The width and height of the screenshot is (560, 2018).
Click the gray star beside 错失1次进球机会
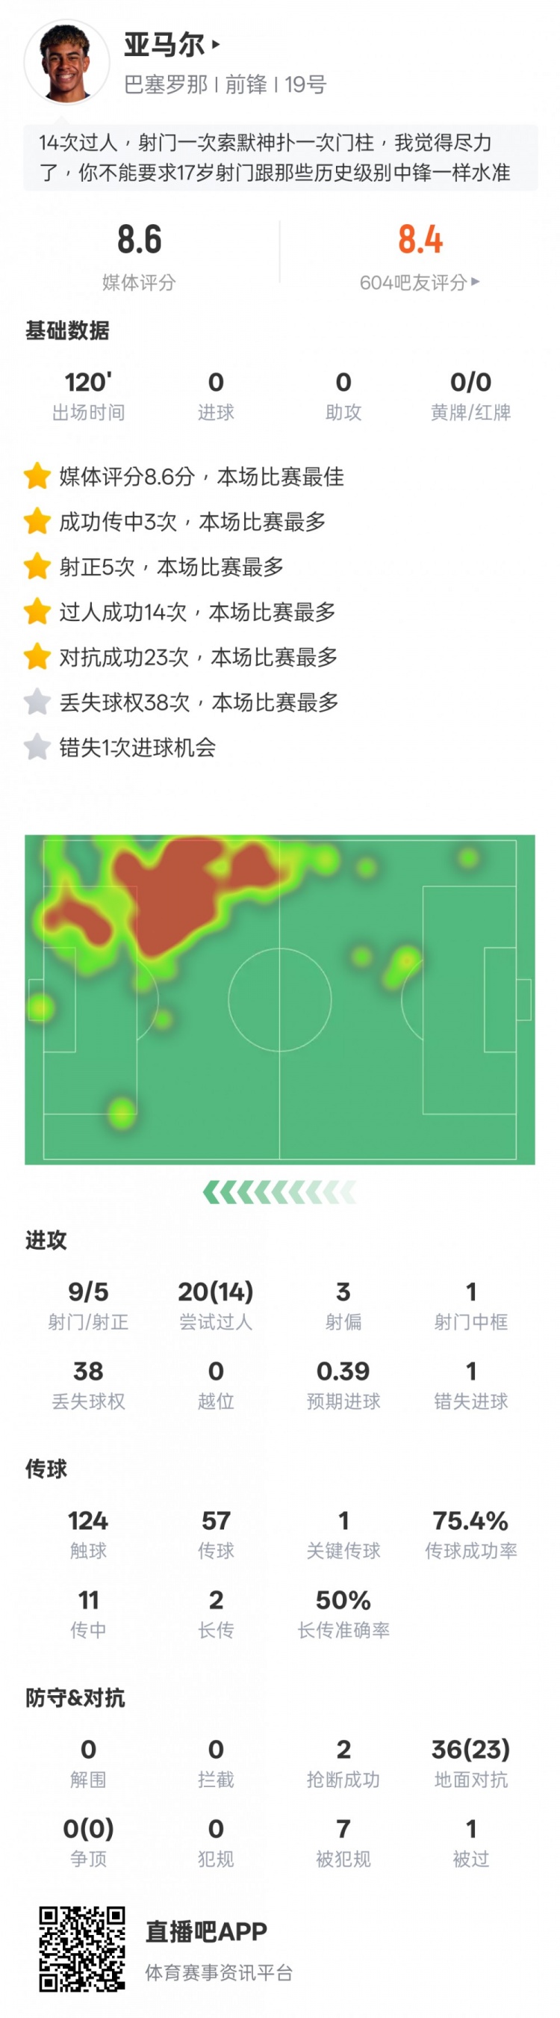tap(37, 747)
